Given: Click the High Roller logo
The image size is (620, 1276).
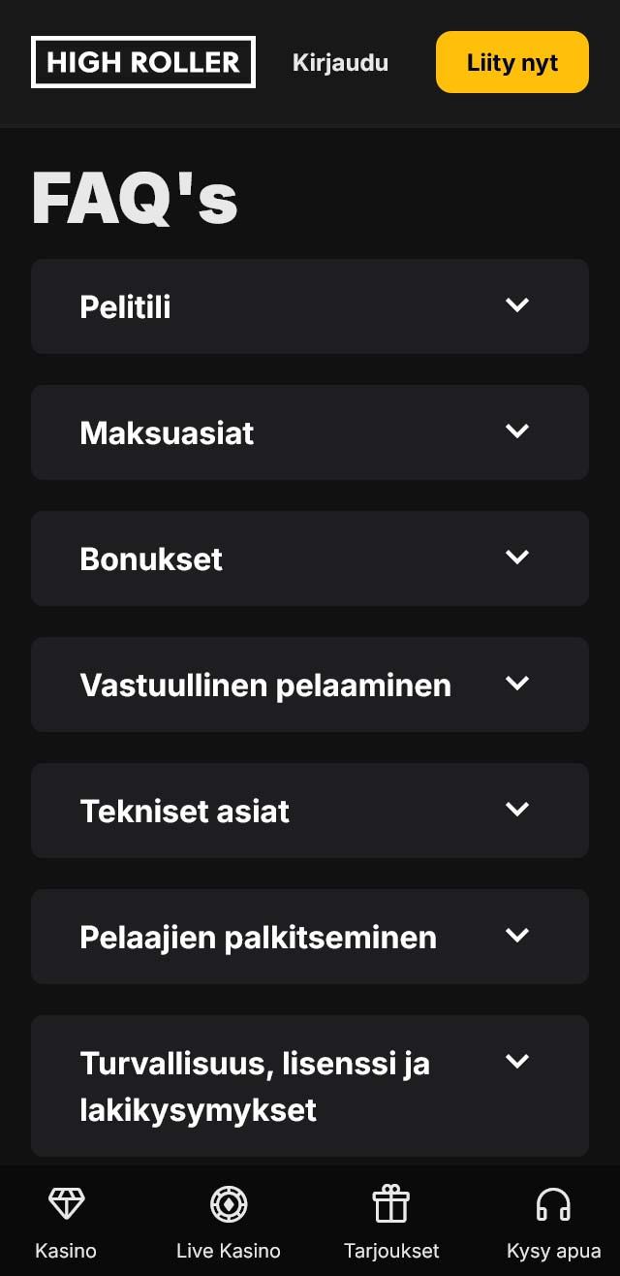Looking at the screenshot, I should tap(142, 61).
